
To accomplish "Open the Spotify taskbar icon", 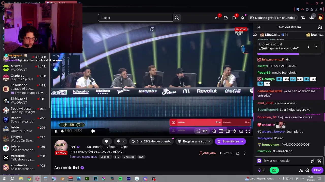I will pos(120,179).
